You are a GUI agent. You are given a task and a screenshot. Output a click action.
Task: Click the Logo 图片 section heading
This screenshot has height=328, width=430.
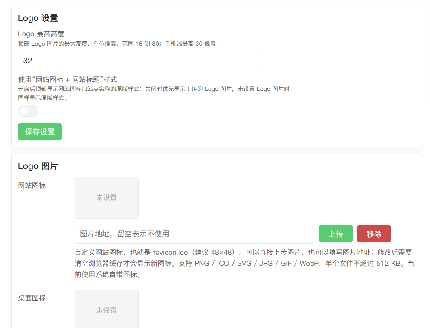coord(38,166)
